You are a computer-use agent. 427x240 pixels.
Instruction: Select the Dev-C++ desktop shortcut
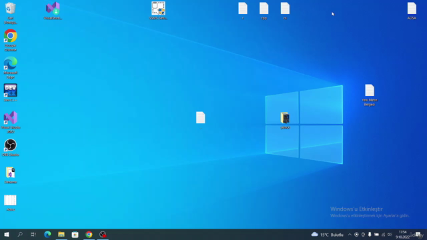pos(11,93)
